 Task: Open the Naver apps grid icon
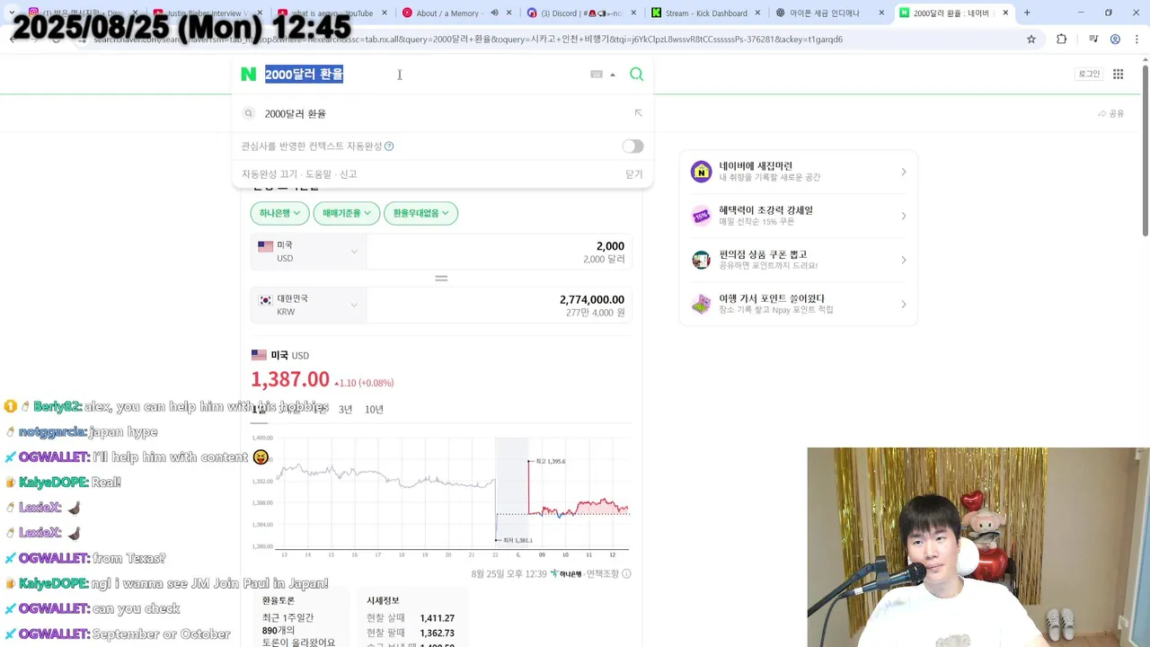coord(1118,75)
